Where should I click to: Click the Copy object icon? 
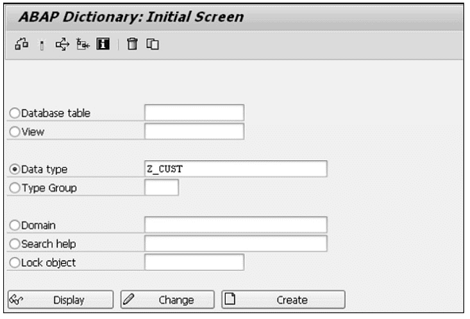[x=152, y=45]
